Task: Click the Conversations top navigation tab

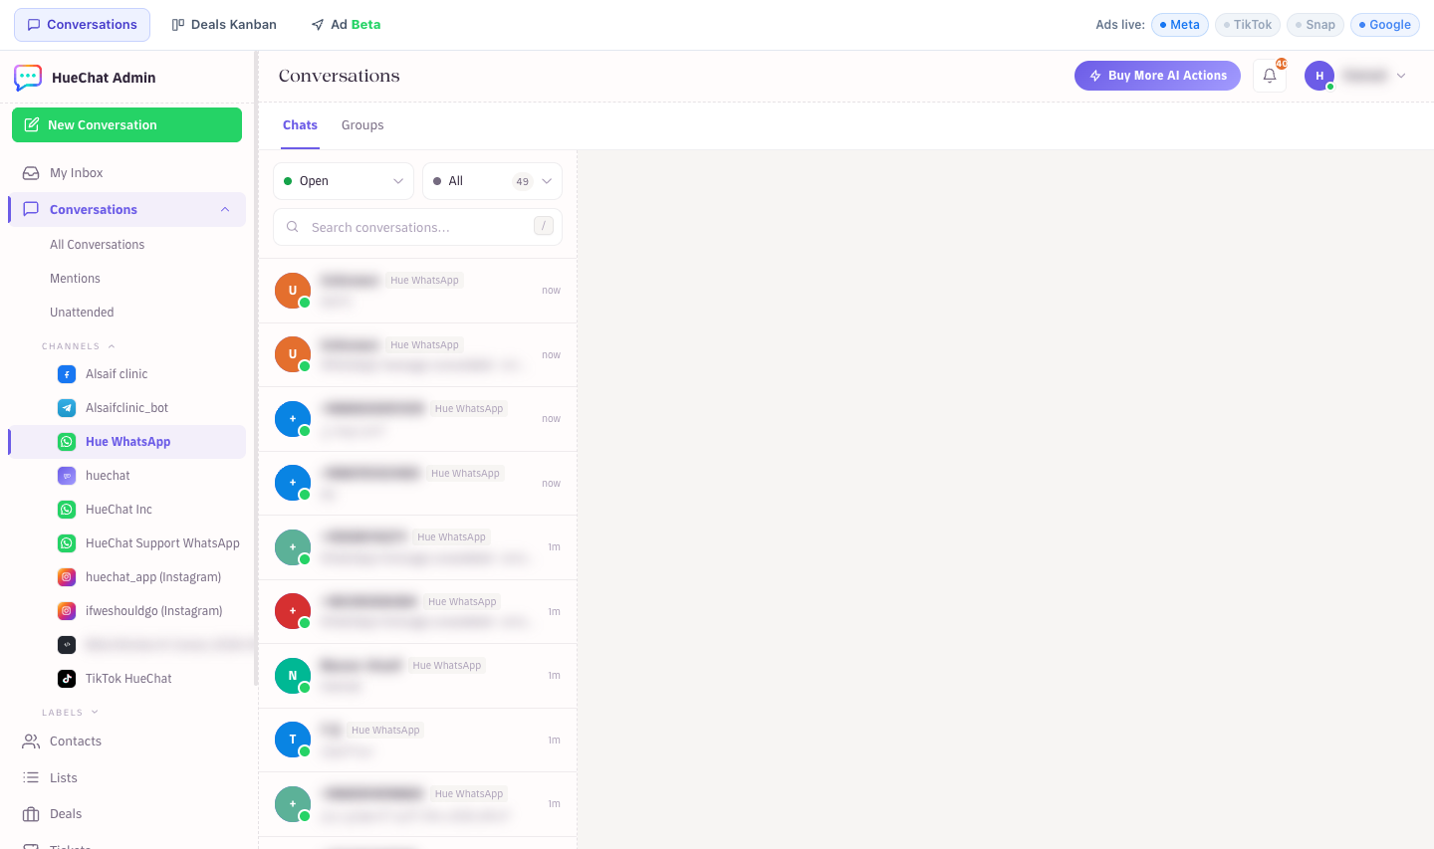Action: click(82, 25)
